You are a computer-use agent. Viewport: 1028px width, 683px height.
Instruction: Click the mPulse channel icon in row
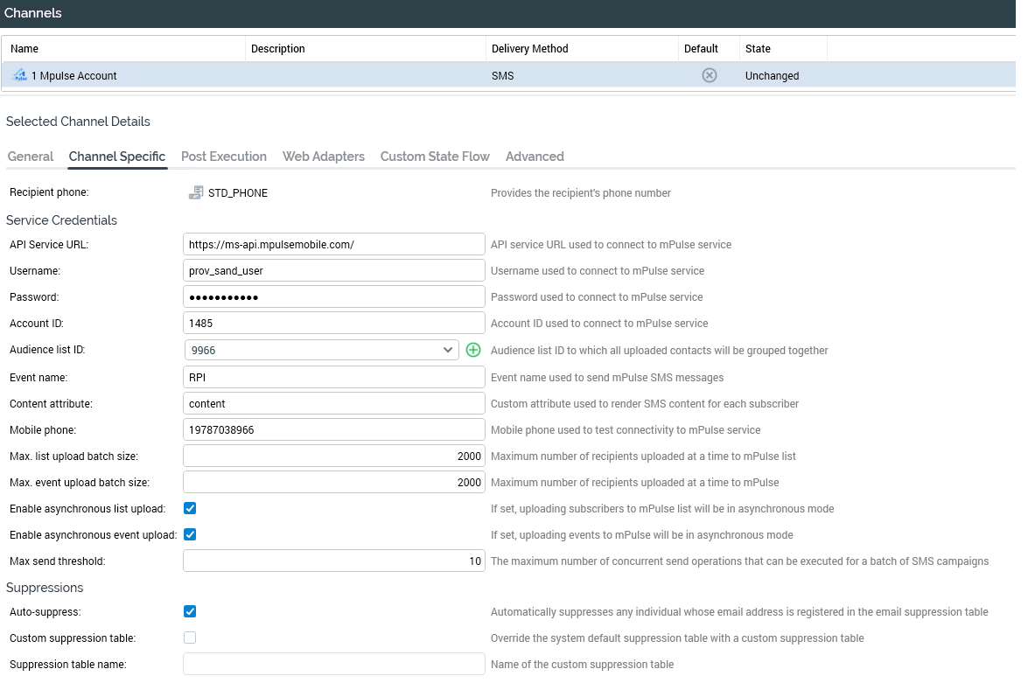(x=19, y=75)
